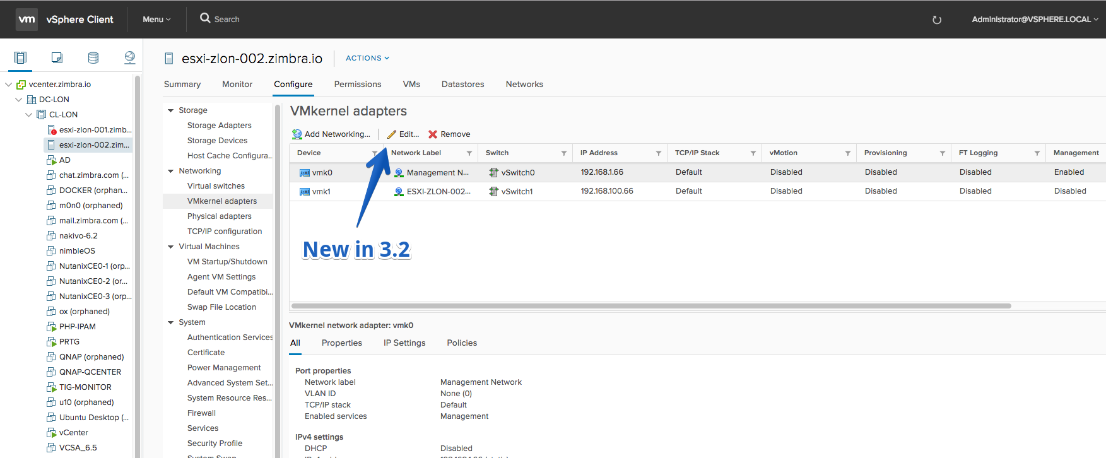Switch to the Networks tab
The height and width of the screenshot is (458, 1106).
click(x=524, y=85)
